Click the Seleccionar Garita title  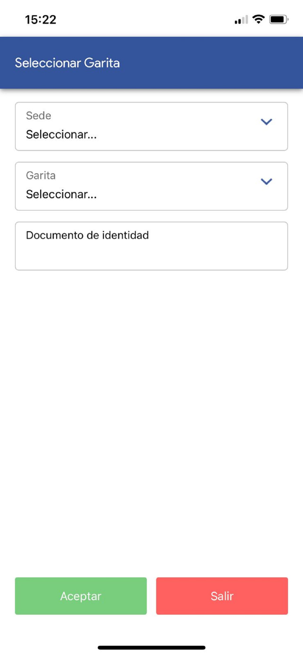pyautogui.click(x=67, y=63)
